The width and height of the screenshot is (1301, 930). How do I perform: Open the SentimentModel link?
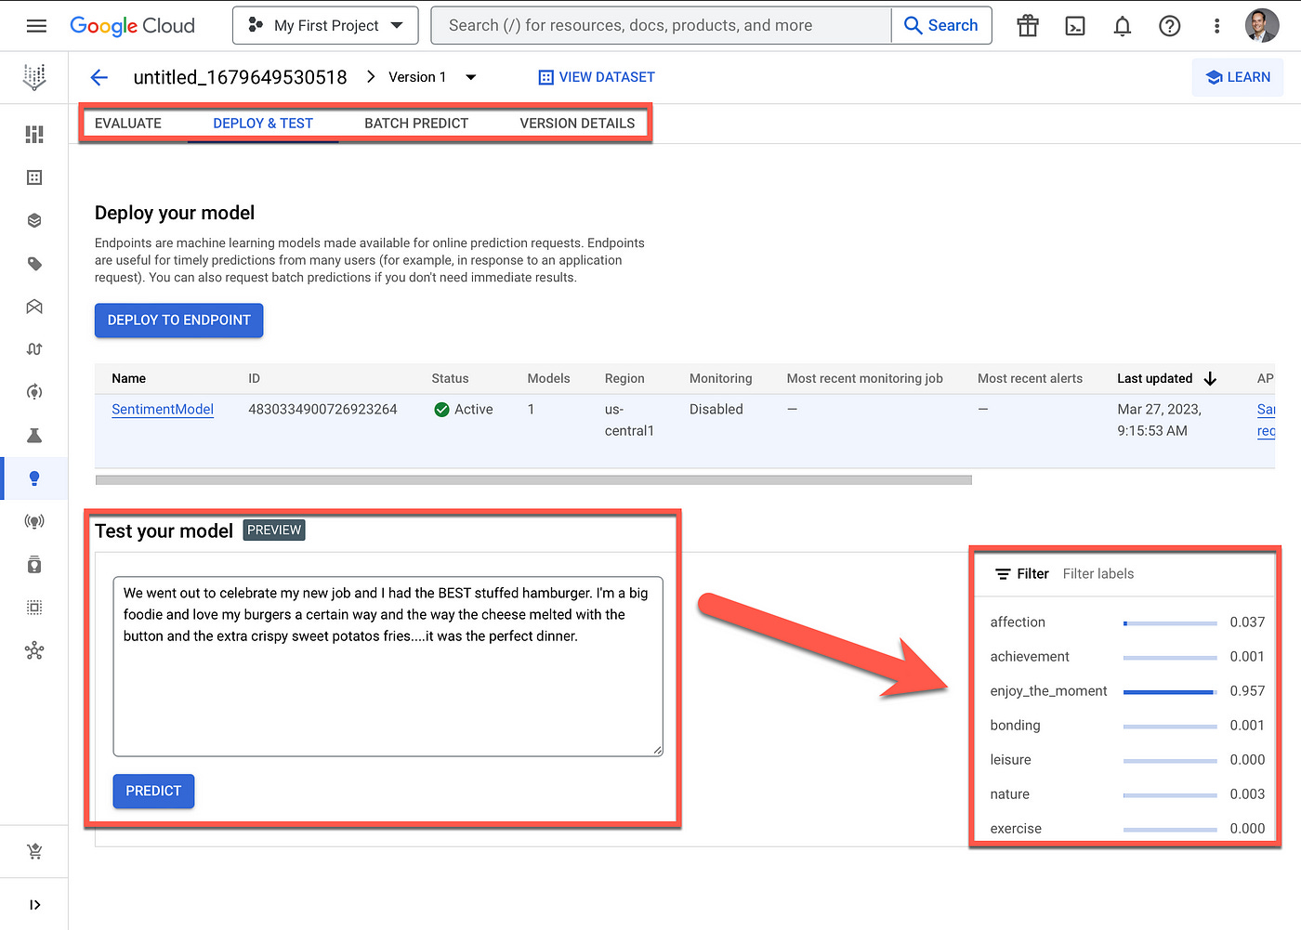[x=163, y=409]
